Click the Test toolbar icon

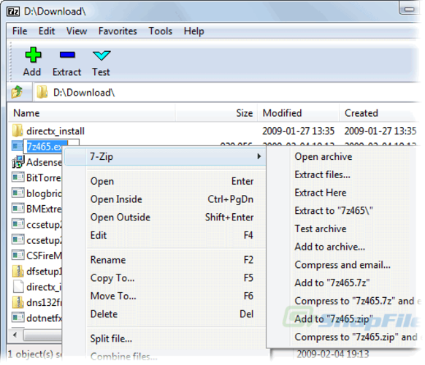[x=102, y=55]
